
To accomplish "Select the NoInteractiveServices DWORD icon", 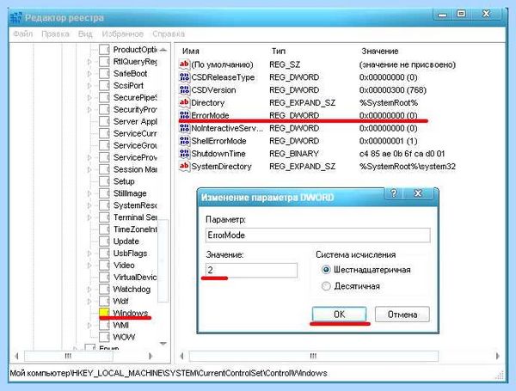I will point(184,128).
